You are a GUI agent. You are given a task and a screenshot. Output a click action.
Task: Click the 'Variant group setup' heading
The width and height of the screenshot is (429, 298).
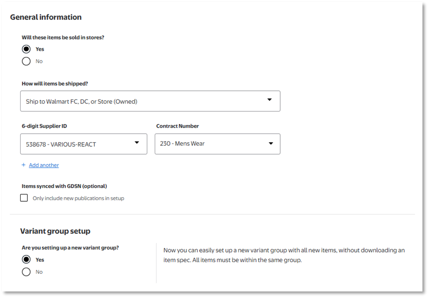coord(55,231)
